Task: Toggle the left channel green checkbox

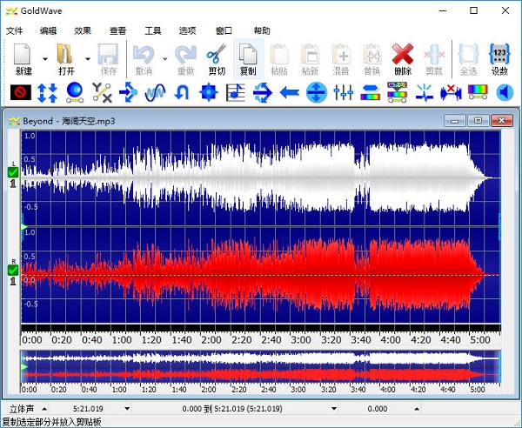Action: (x=13, y=171)
